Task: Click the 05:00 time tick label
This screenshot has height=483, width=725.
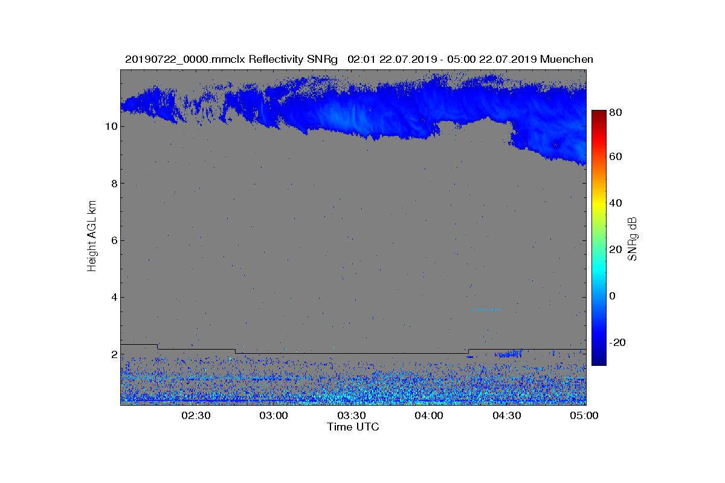Action: [584, 415]
